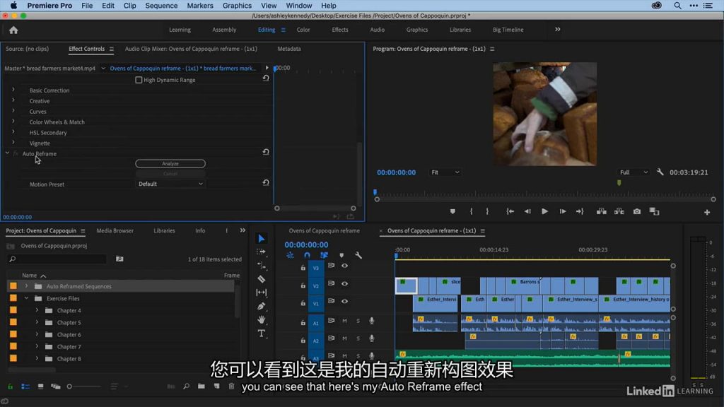The width and height of the screenshot is (724, 407).
Task: Go to In point
Action: 510,211
